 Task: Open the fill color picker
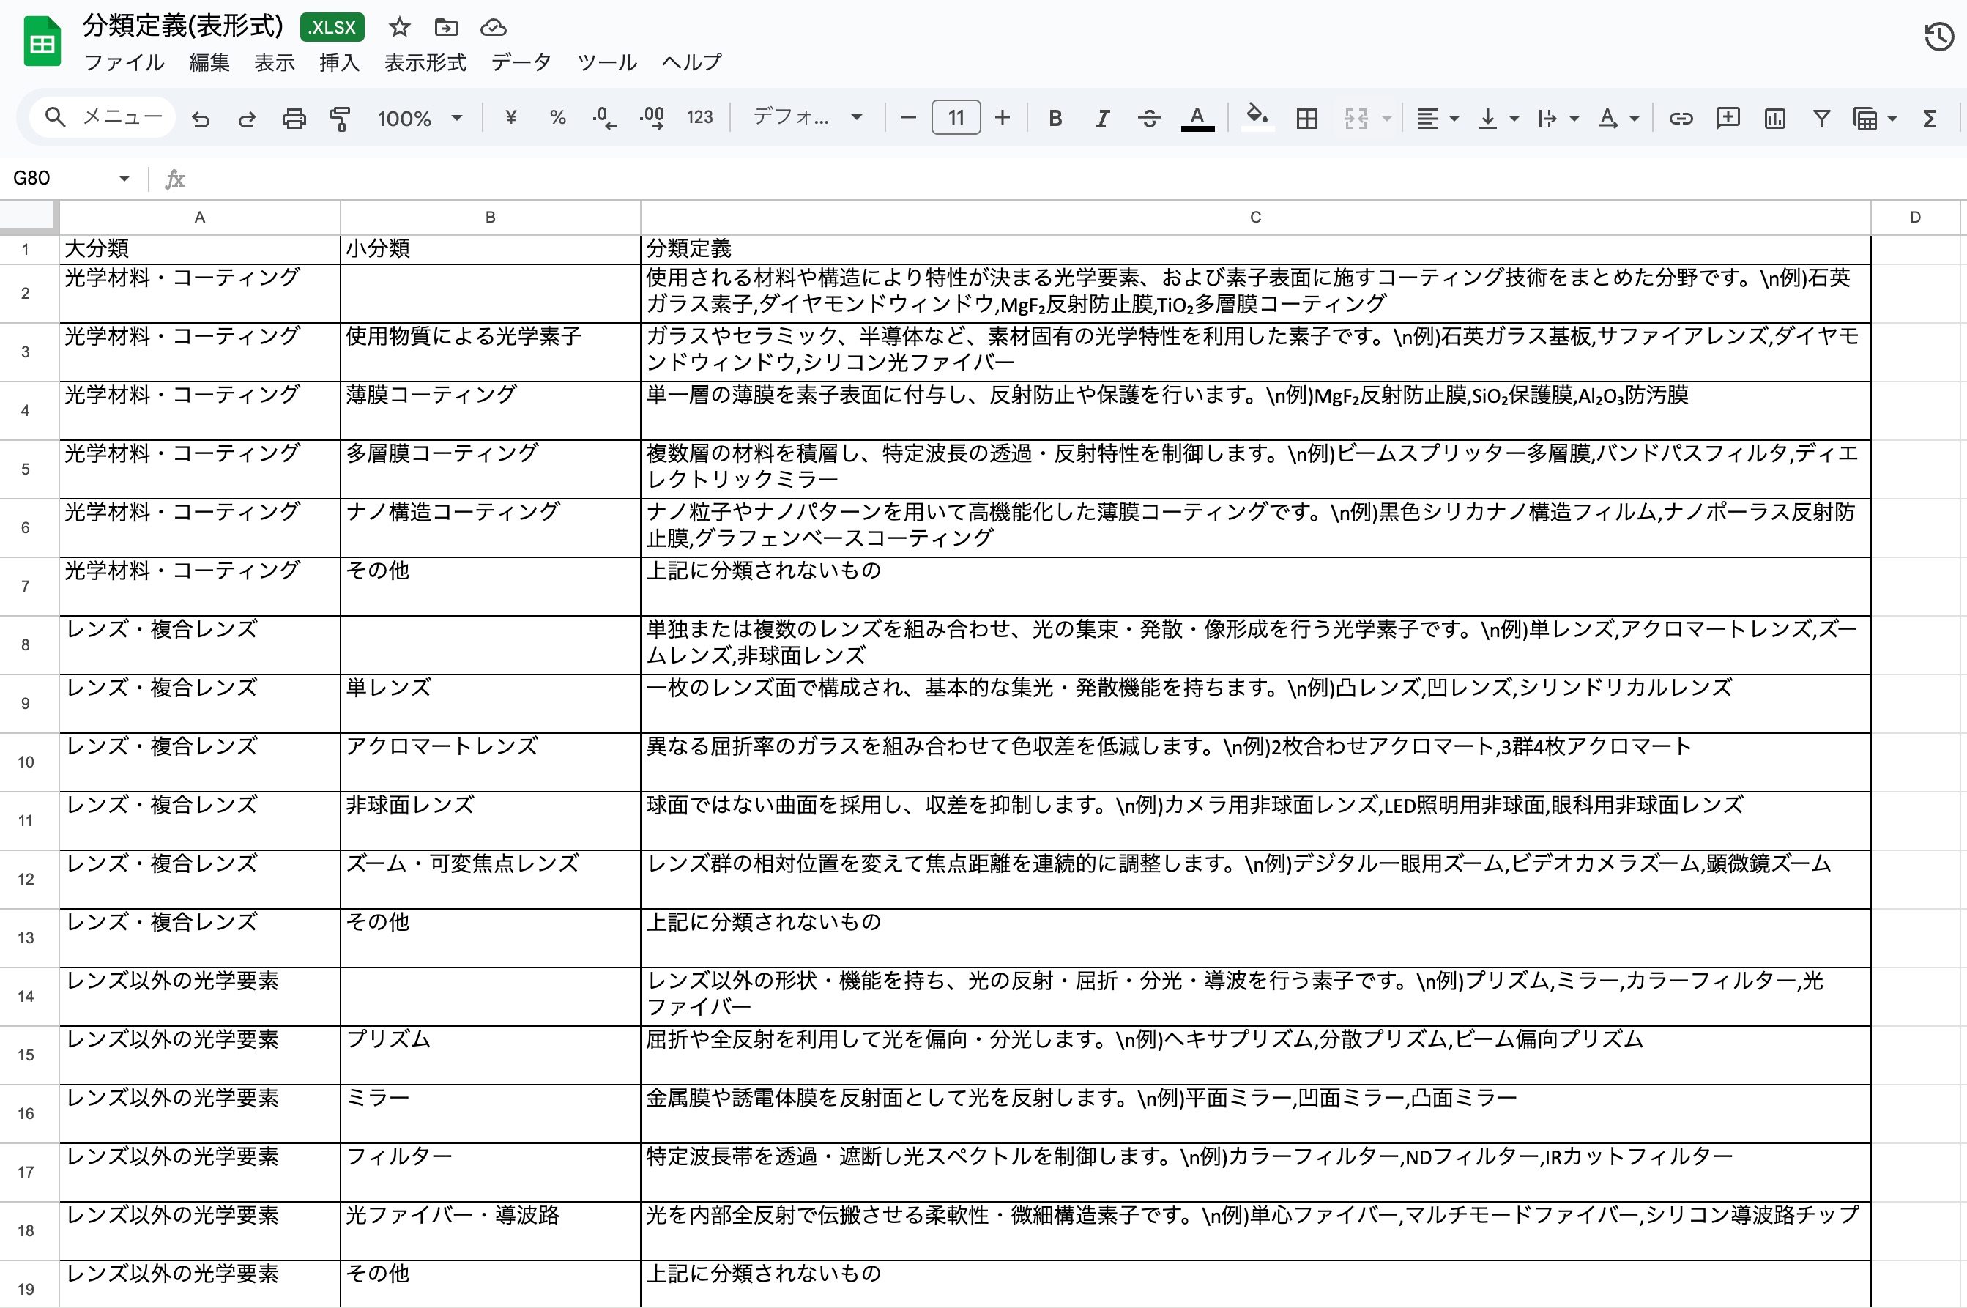point(1257,118)
